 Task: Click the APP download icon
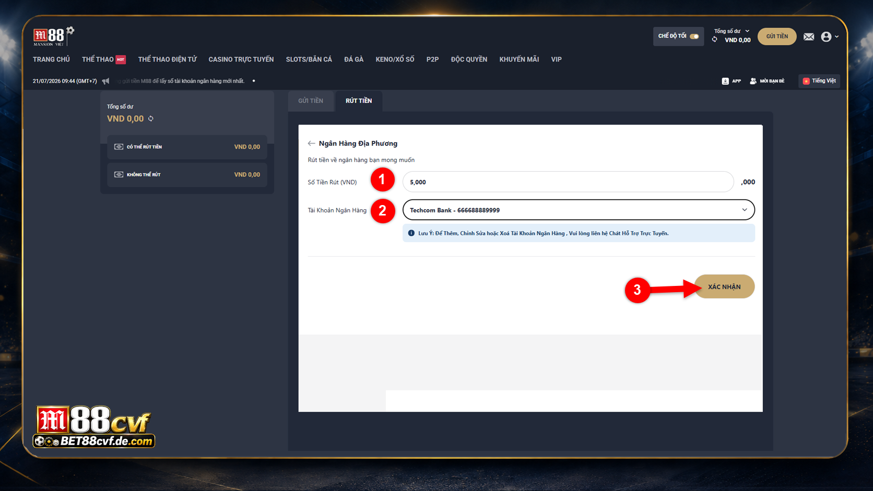pyautogui.click(x=725, y=81)
